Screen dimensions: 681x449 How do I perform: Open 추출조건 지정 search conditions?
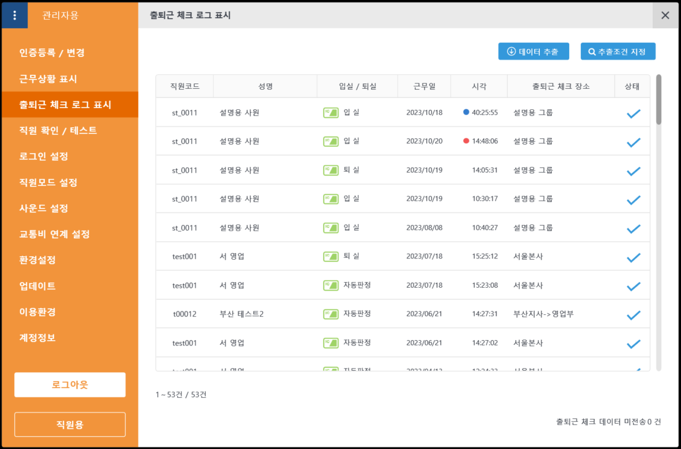pyautogui.click(x=618, y=51)
